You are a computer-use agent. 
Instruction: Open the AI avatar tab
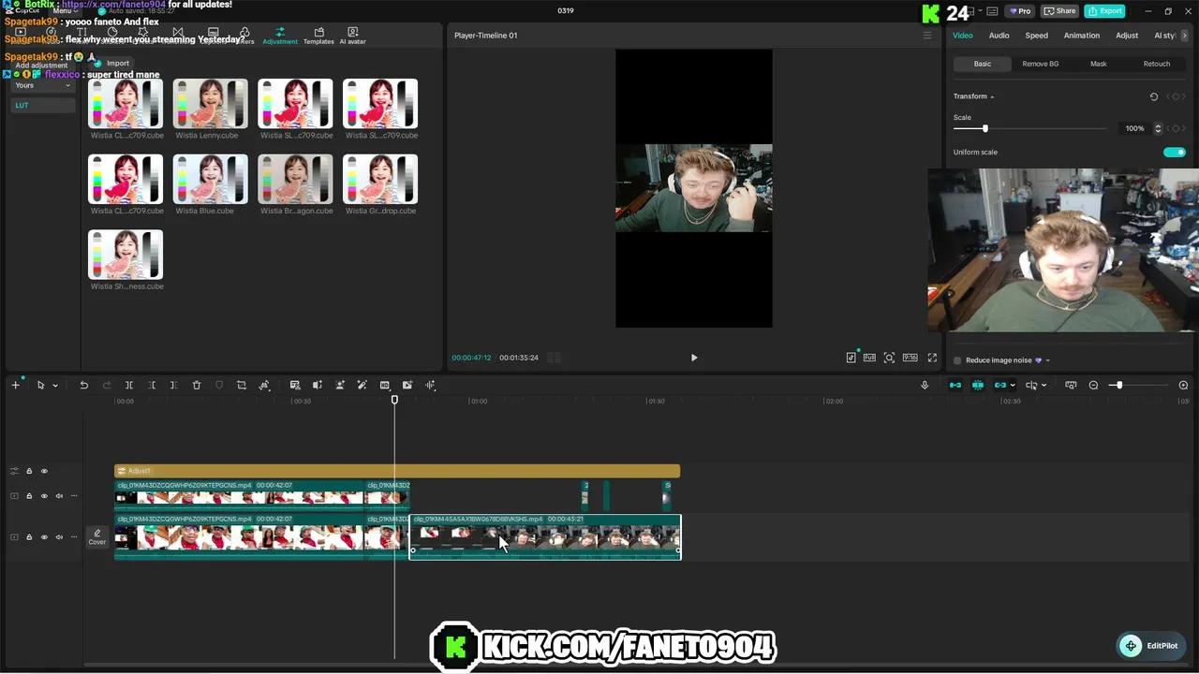pos(352,37)
